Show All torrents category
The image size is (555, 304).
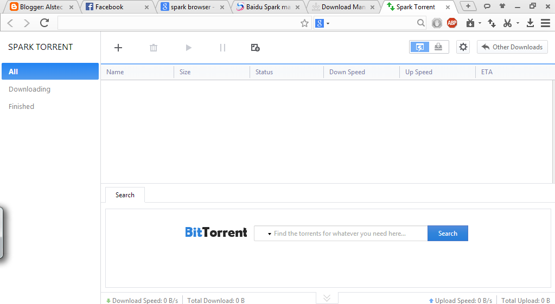pyautogui.click(x=50, y=72)
